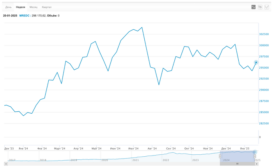
Task: Select the Неделя period tab
Action: (21, 7)
